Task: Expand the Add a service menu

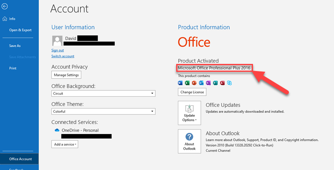Action: 65,144
